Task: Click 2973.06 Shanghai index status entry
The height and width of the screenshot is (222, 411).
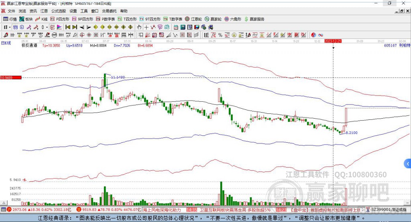Action: [39, 210]
